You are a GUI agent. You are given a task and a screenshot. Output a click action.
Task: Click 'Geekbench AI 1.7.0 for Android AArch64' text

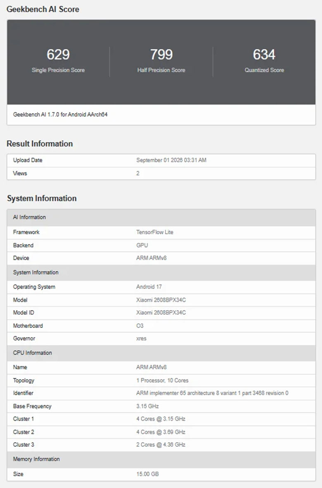tap(60, 115)
